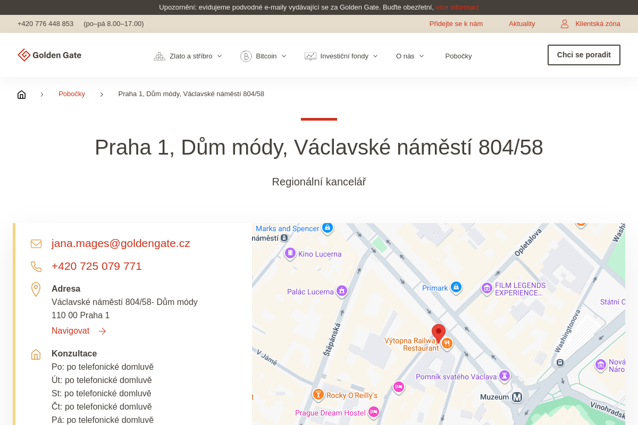Image resolution: width=638 pixels, height=425 pixels.
Task: Call the +420 725 079 771 number link
Action: [97, 266]
